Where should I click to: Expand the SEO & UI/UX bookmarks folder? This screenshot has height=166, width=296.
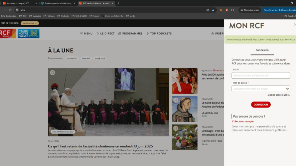coord(79,16)
